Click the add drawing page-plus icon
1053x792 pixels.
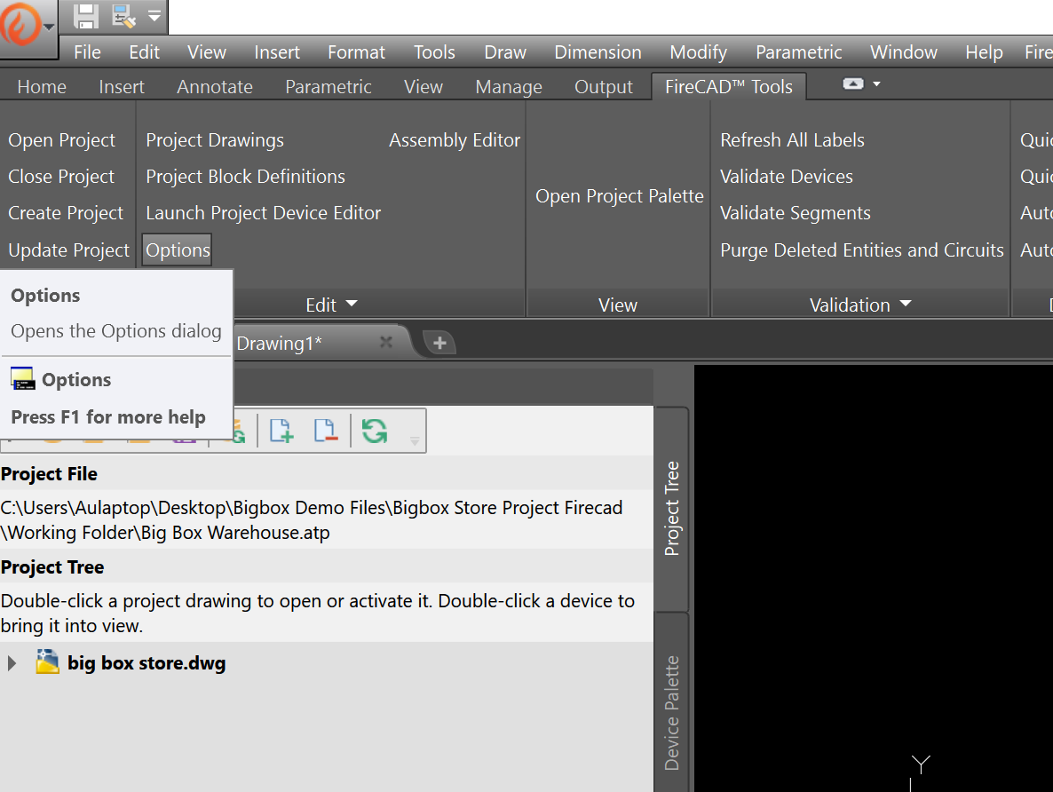tap(281, 430)
